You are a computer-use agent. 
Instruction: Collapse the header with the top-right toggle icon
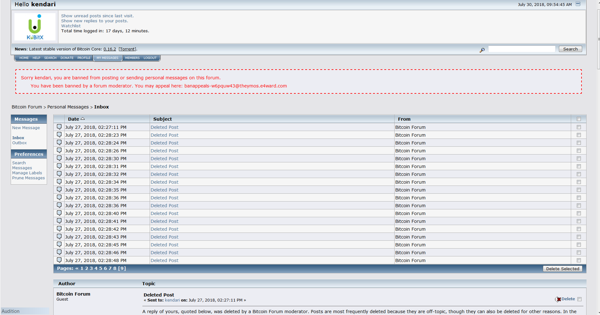click(x=578, y=4)
